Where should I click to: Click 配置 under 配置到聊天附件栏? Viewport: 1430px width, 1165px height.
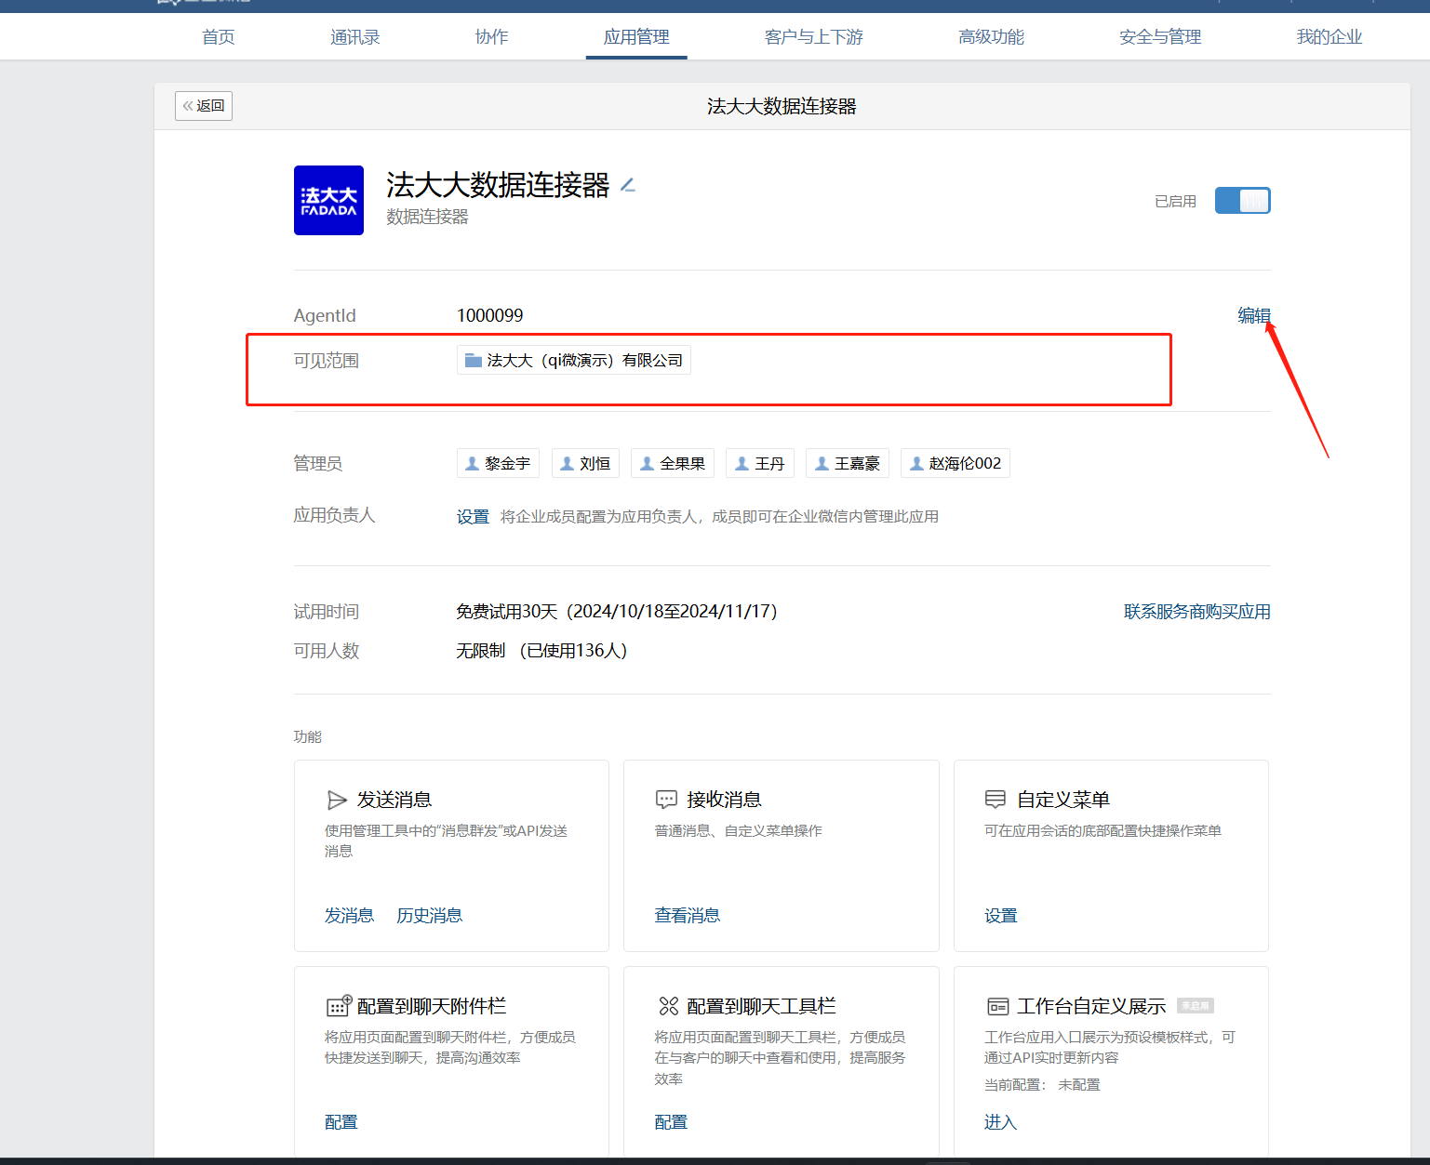(x=341, y=1122)
